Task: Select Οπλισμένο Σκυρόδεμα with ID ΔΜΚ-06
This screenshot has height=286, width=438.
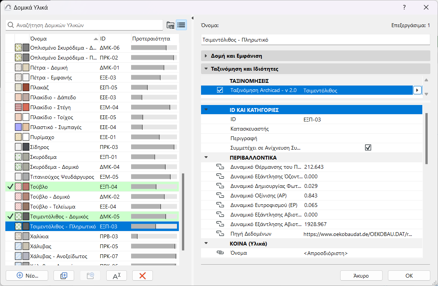Action: [92, 48]
